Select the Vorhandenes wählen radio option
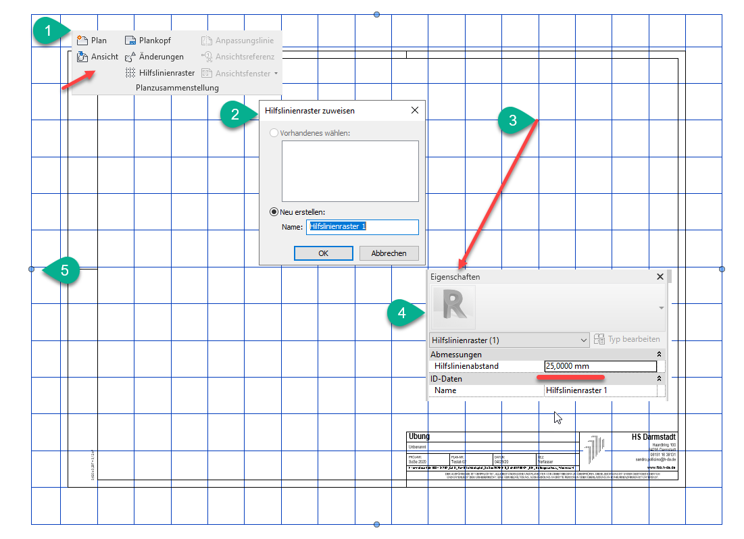Image resolution: width=744 pixels, height=539 pixels. point(274,133)
